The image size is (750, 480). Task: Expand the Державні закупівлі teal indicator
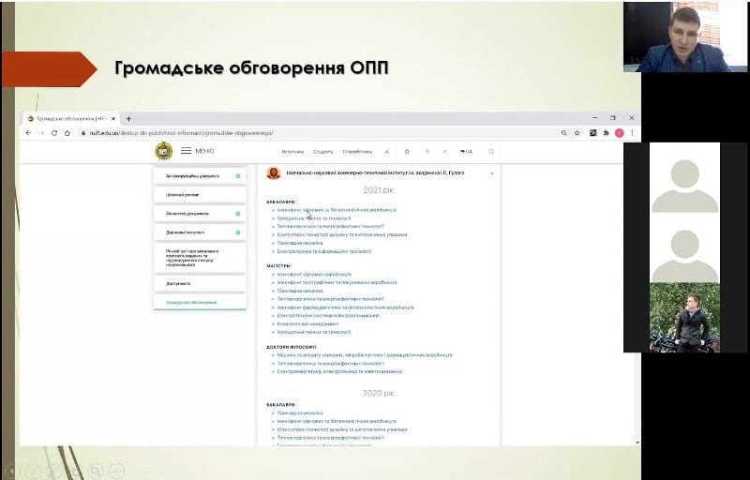(x=238, y=232)
